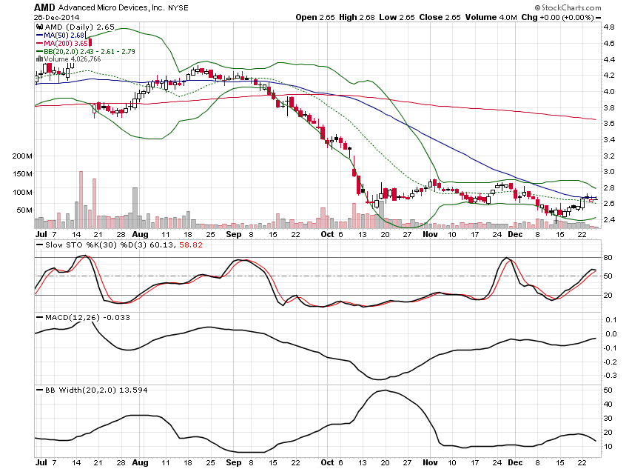Click the tall gray volume bar near Aug

[x=135, y=208]
